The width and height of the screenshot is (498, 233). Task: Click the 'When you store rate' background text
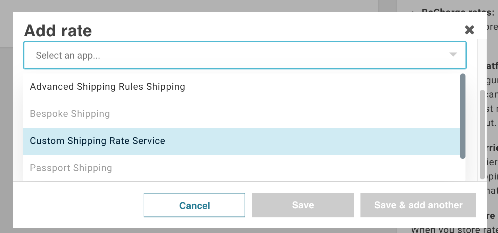click(454, 230)
